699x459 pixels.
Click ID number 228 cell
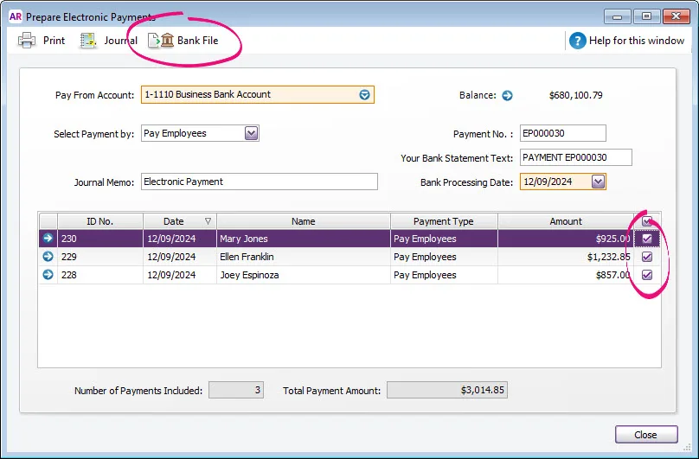[x=99, y=275]
